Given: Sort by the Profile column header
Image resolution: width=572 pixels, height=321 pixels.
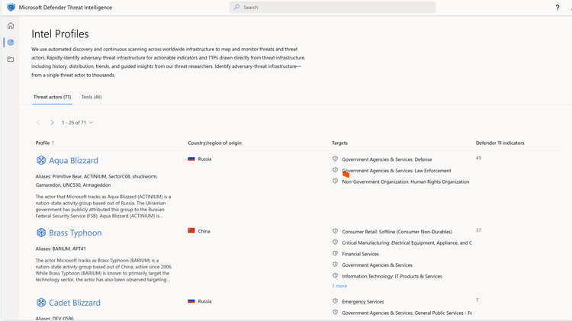Looking at the screenshot, I should pos(44,143).
